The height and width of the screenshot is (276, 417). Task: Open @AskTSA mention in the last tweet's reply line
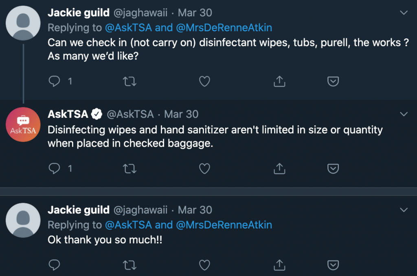point(128,225)
